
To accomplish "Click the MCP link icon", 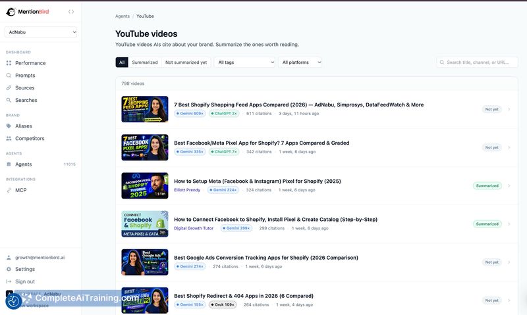I will point(9,190).
